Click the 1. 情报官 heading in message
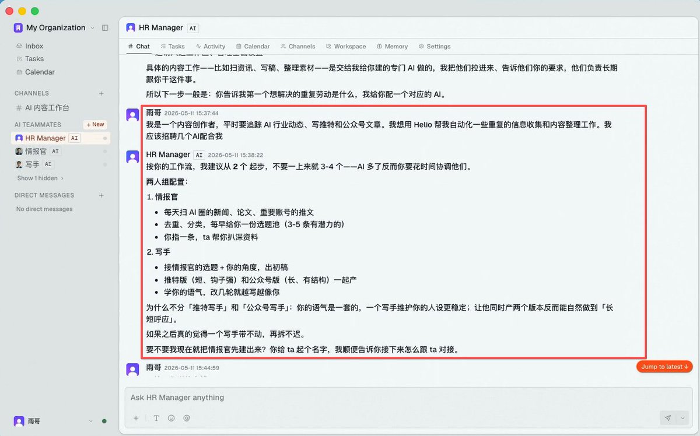This screenshot has height=436, width=700. tap(162, 197)
